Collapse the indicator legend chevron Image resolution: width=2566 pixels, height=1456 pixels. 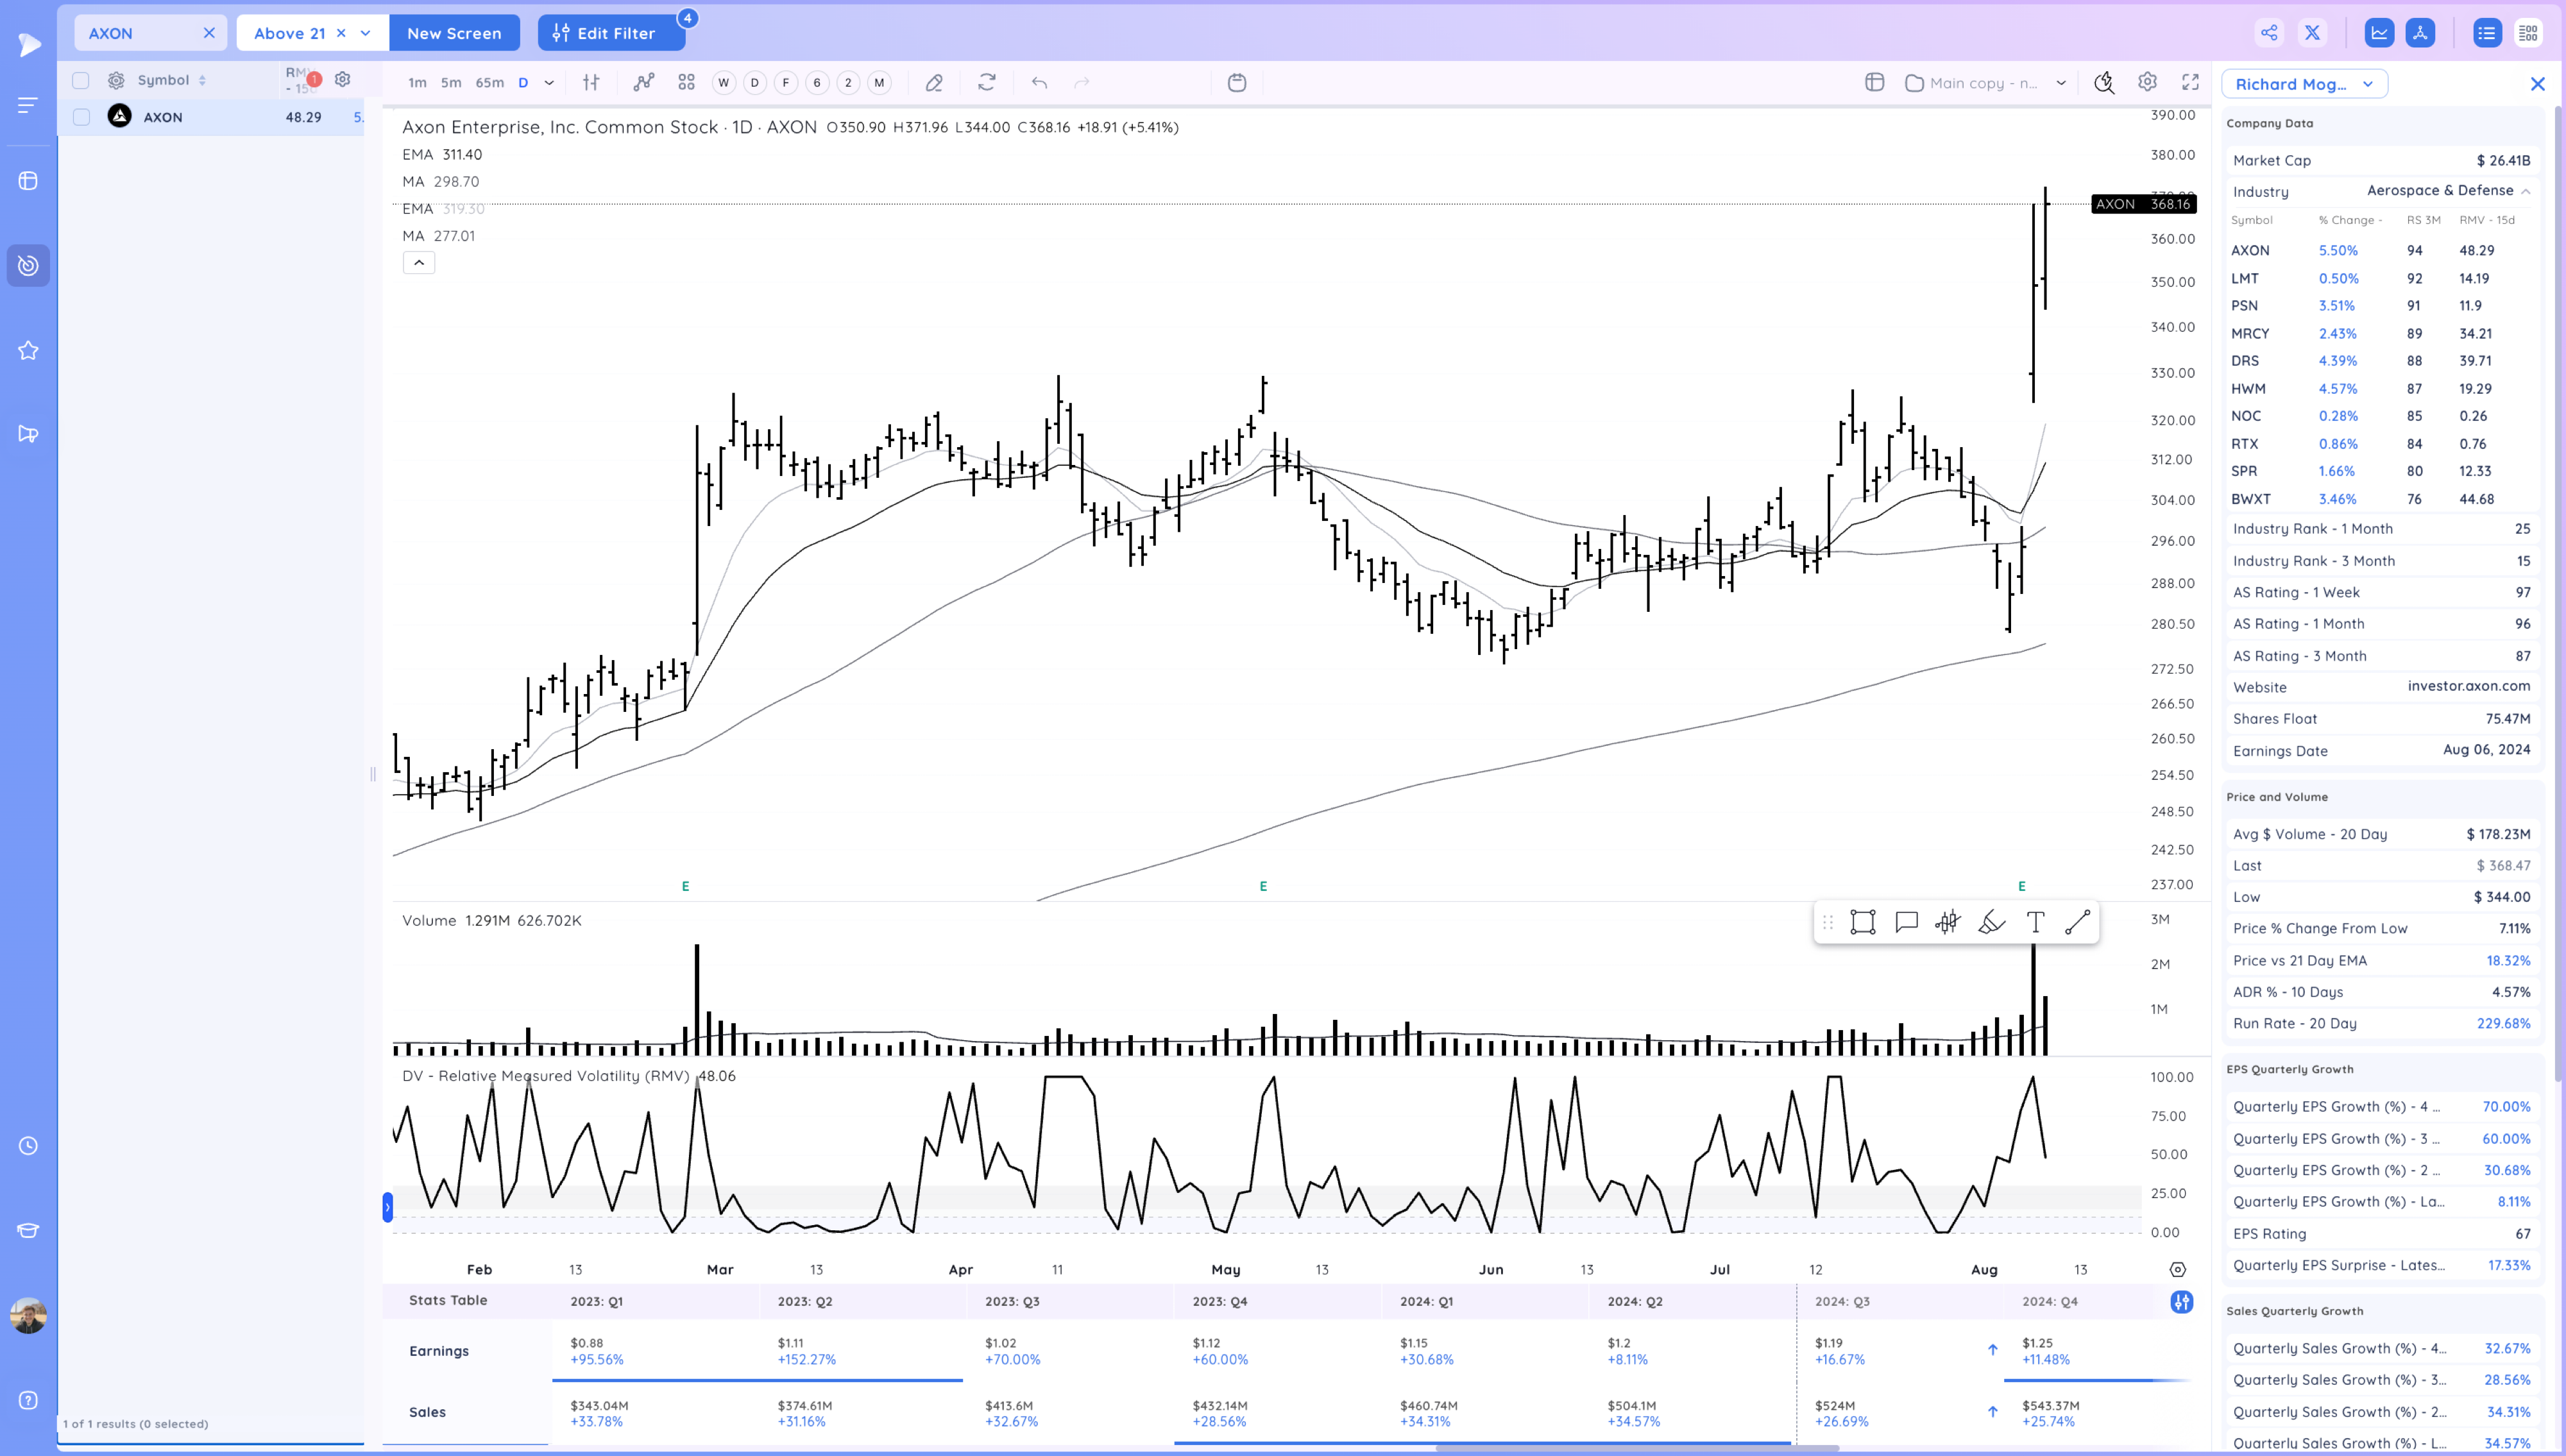[x=419, y=262]
